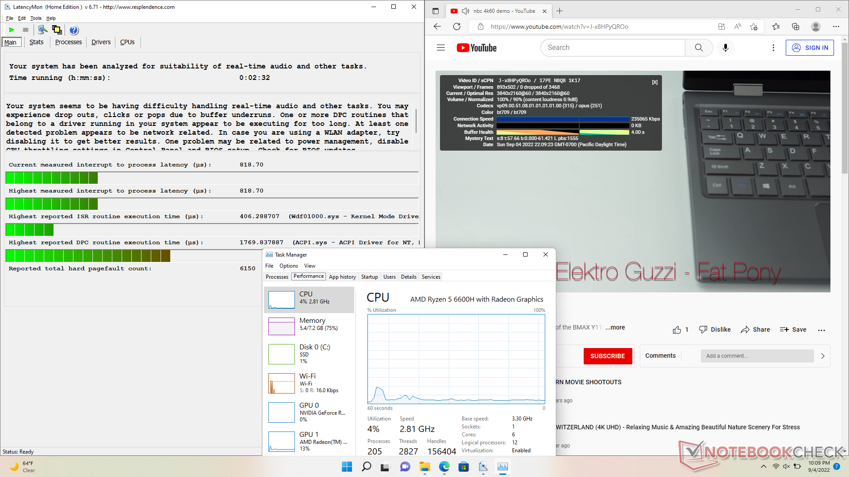This screenshot has width=849, height=477.
Task: Click the LatencyMon stop monitoring icon
Action: point(26,30)
